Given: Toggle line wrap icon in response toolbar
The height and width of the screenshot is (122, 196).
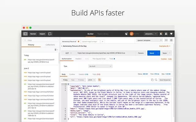Looking at the screenshot, I should [x=99, y=80].
